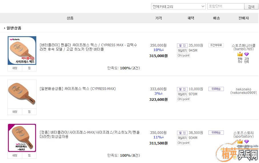The height and width of the screenshot is (163, 259).
Task: Sort by the 가격 column header
Action: (x=158, y=18)
